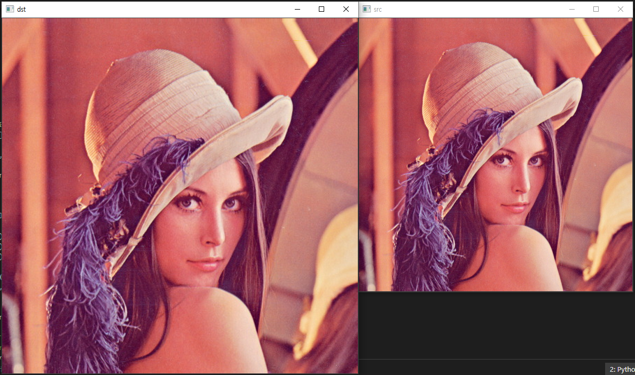Click the image in the src window
Viewport: 635px width, 375px height.
point(496,154)
